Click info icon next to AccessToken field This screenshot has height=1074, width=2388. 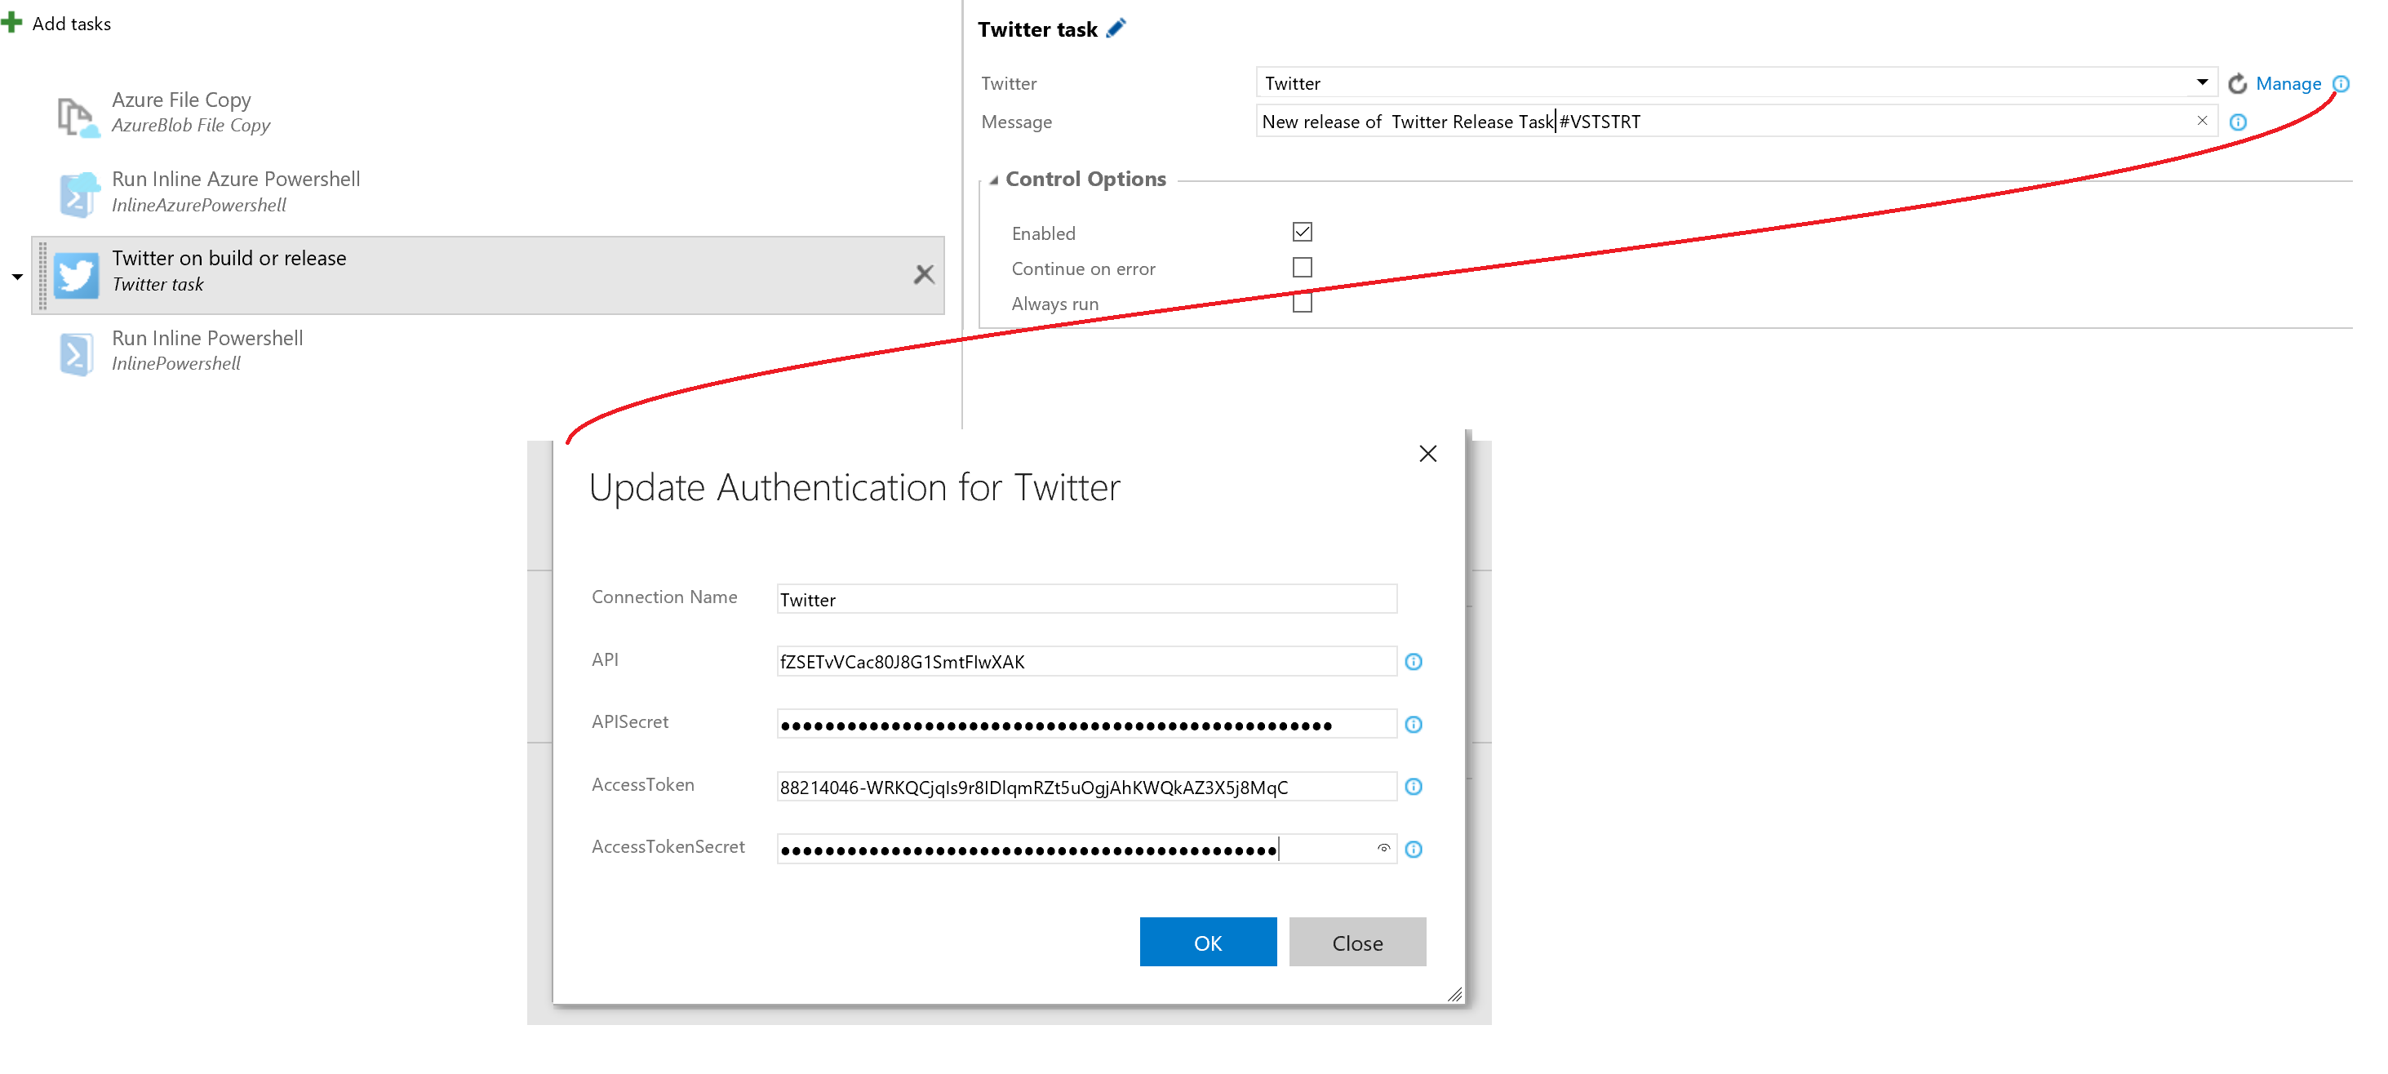1413,787
